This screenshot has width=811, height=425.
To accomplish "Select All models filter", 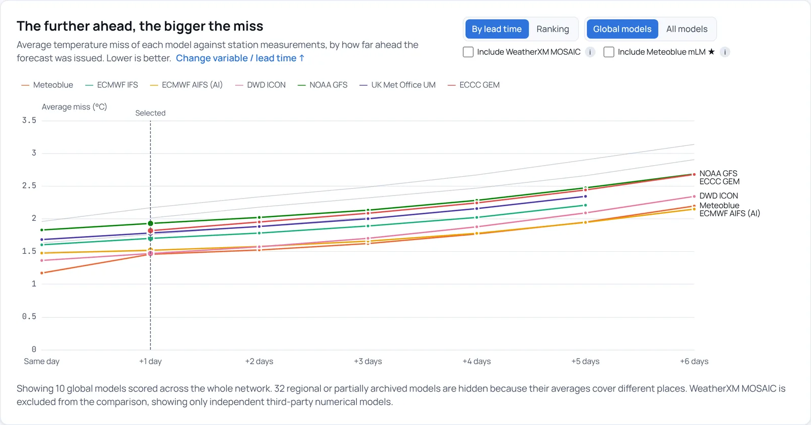I will (x=687, y=29).
